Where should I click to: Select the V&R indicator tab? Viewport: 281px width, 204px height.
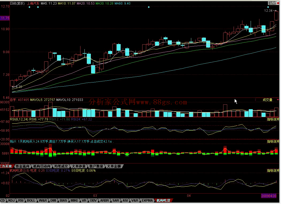coord(135,201)
